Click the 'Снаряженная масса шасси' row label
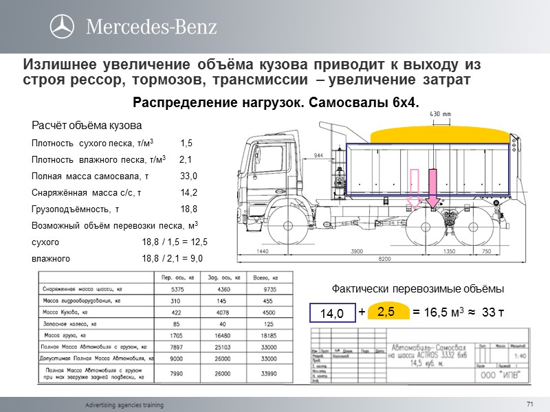 click(x=82, y=289)
